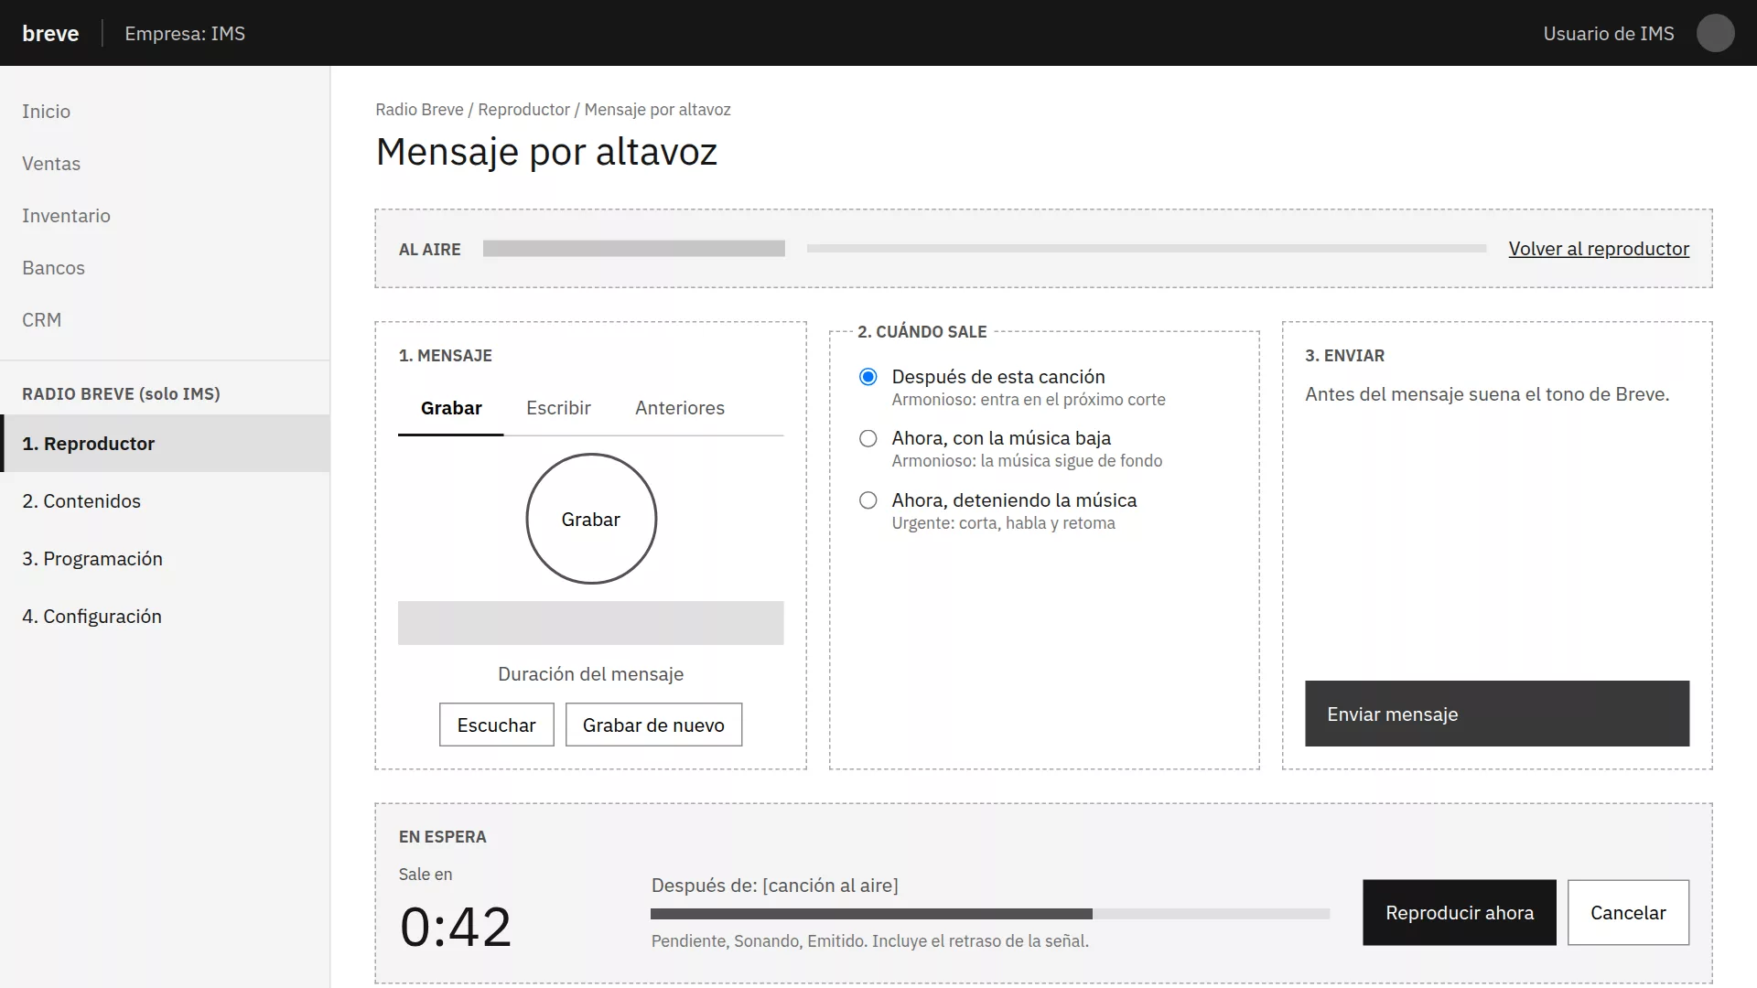Click Usuario de IMS label
The width and height of the screenshot is (1757, 988).
[x=1609, y=34]
